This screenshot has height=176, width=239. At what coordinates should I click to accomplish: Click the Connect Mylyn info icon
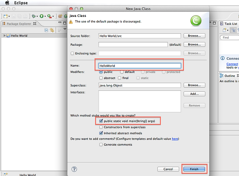(x=222, y=58)
